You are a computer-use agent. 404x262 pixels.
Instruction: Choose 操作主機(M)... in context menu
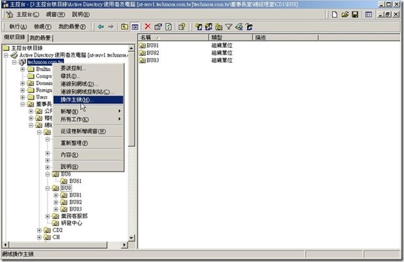[88, 100]
